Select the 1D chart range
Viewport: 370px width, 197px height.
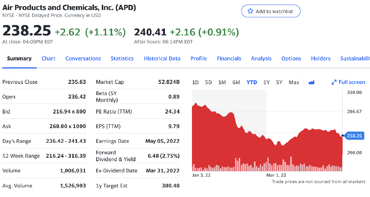(x=195, y=82)
